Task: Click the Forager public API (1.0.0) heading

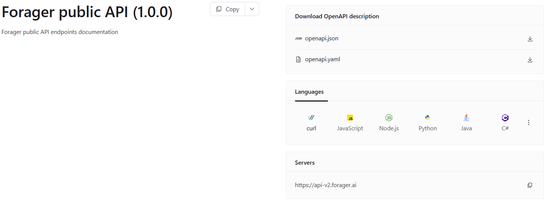Action: click(87, 12)
